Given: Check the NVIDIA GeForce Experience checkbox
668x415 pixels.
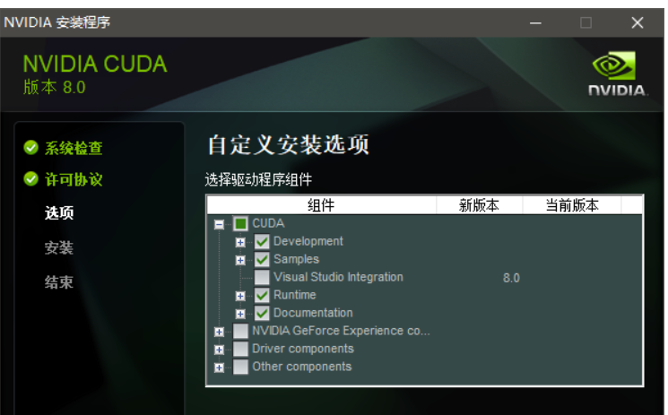Looking at the screenshot, I should (240, 331).
